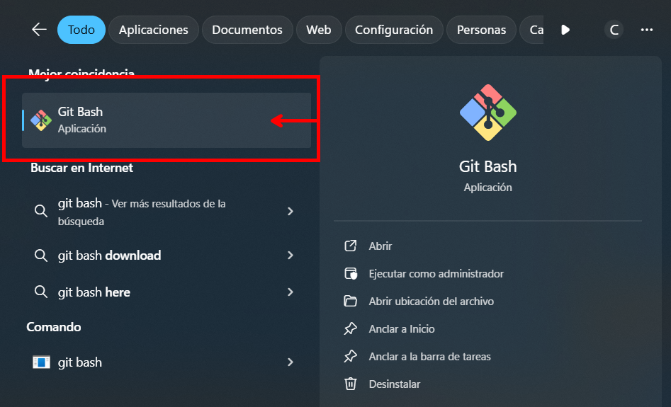Expand the 'Ver más resultados' search chevron

point(291,212)
